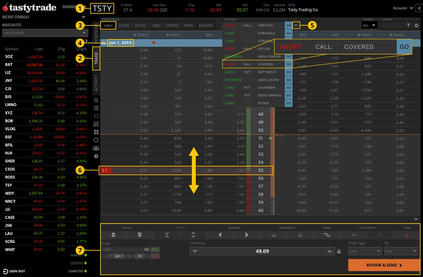The height and width of the screenshot is (277, 423).
Task: Lower the limit price with down arrow
Action: pyautogui.click(x=195, y=251)
